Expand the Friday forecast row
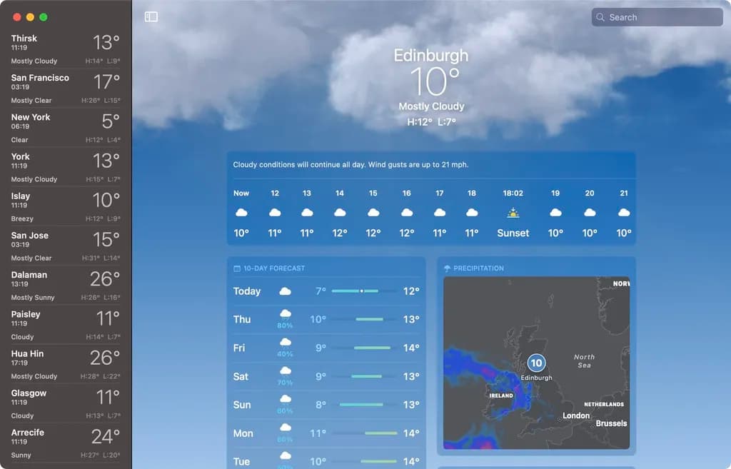731x469 pixels. tap(326, 348)
